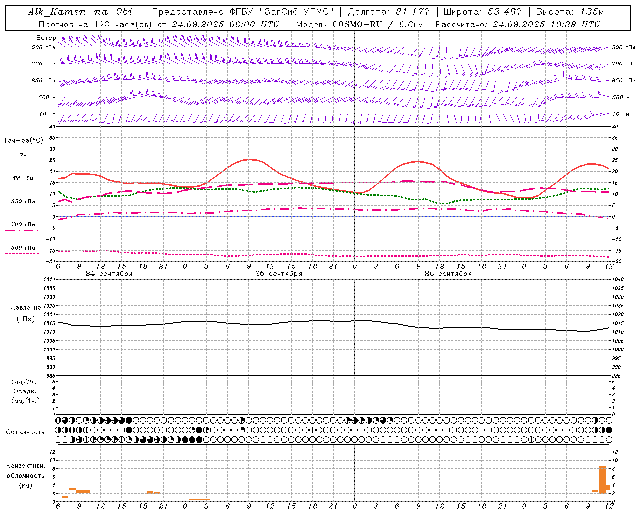Click the Прогноз на 120 часа(ов) text
The height and width of the screenshot is (510, 638).
[96, 24]
